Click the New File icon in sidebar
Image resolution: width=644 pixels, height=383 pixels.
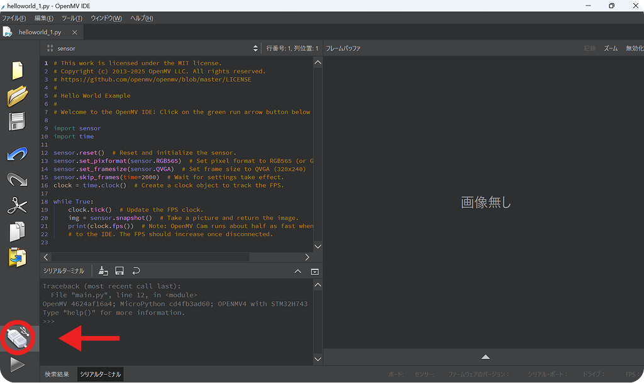[17, 70]
